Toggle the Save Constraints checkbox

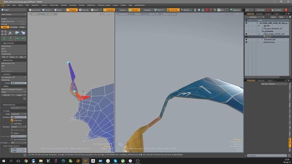click(x=12, y=139)
